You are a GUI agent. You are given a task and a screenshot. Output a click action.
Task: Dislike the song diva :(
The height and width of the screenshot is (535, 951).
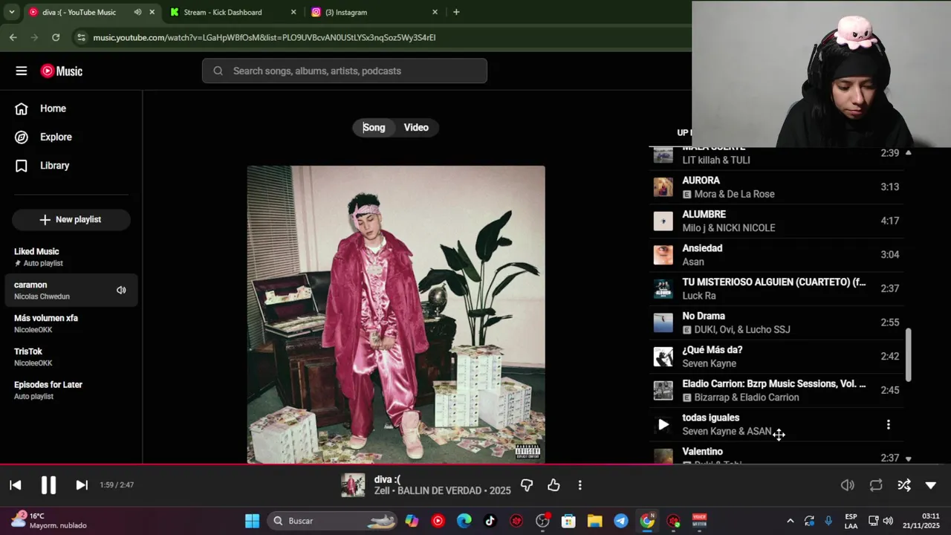[x=527, y=485]
